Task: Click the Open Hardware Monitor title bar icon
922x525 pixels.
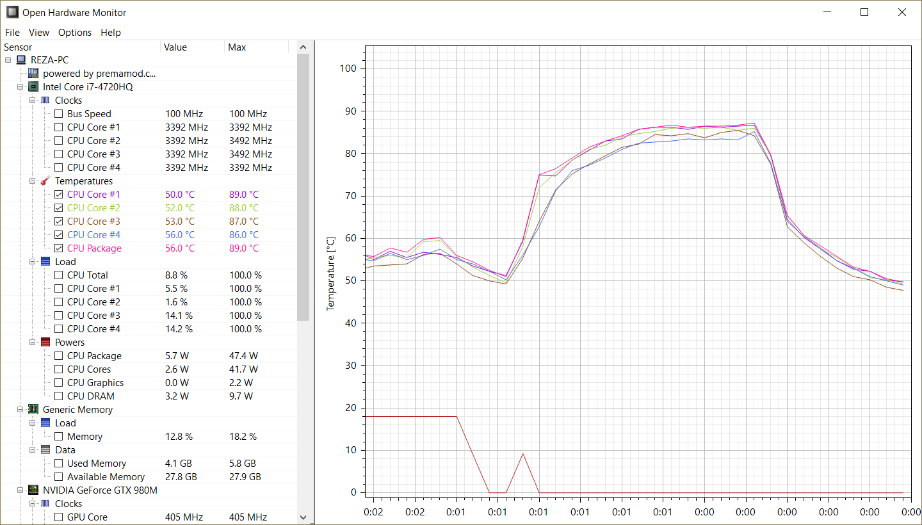Action: pyautogui.click(x=12, y=12)
